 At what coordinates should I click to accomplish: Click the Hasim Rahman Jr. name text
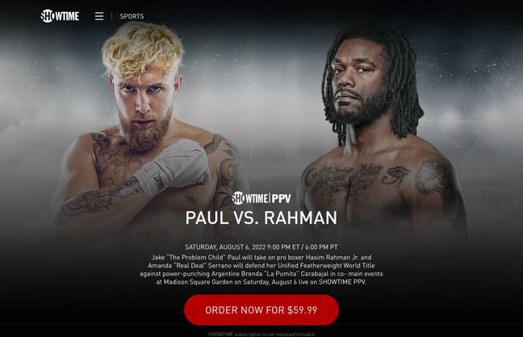(332, 258)
